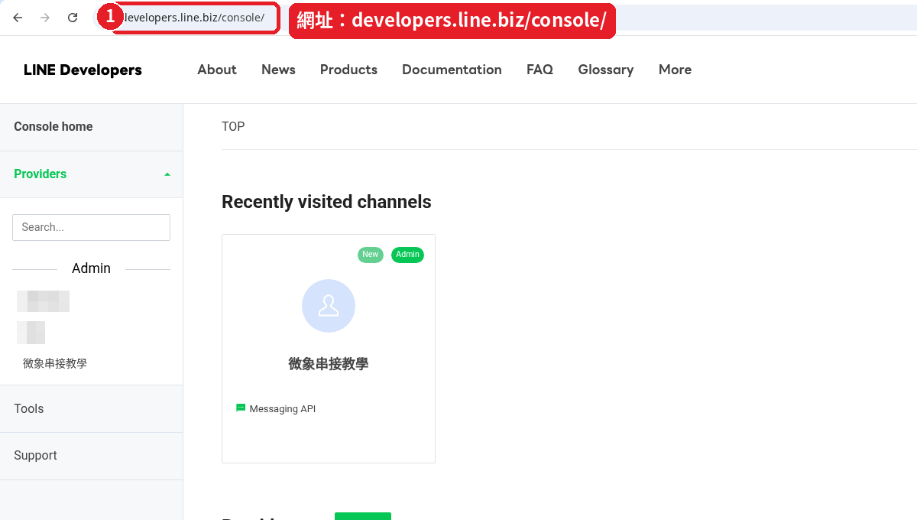The image size is (917, 520).
Task: Open the About menu
Action: point(217,70)
